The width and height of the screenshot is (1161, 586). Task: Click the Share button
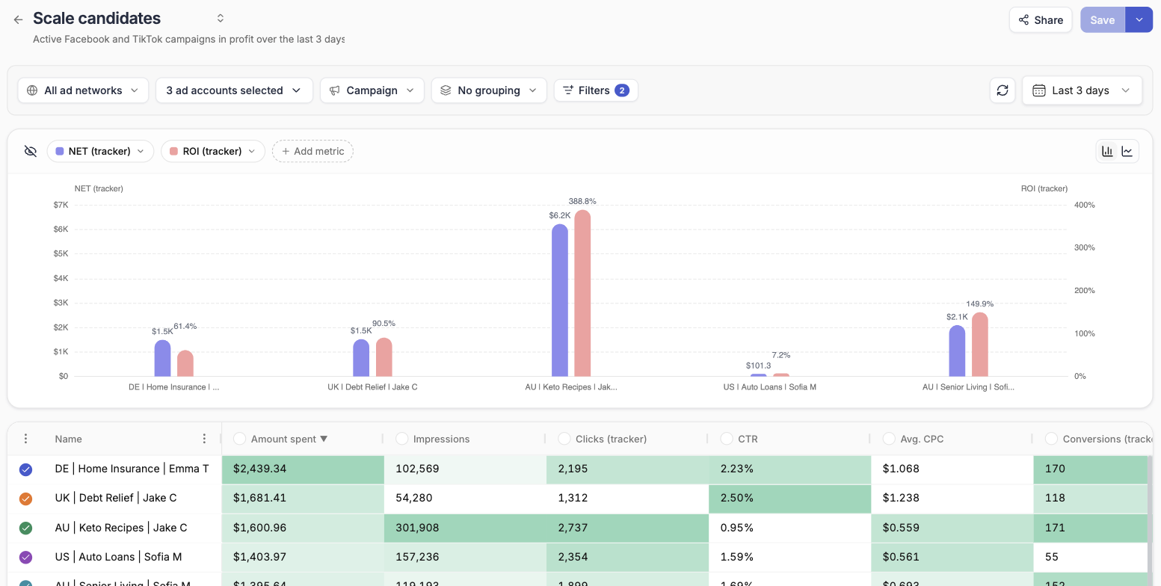(x=1041, y=20)
